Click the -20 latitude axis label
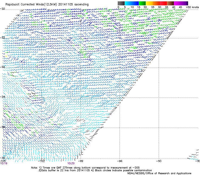The width and height of the screenshot is (200, 175). [x=2, y=9]
